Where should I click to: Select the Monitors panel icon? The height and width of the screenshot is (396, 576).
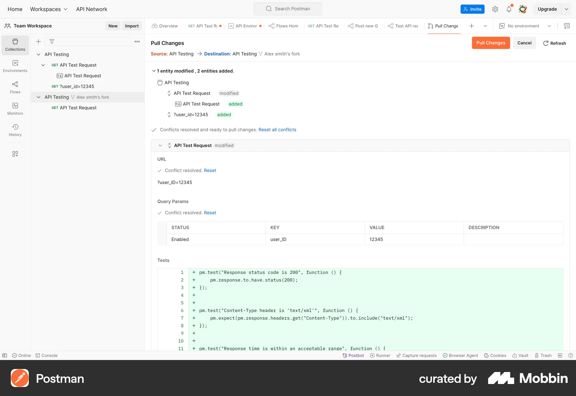[x=15, y=109]
